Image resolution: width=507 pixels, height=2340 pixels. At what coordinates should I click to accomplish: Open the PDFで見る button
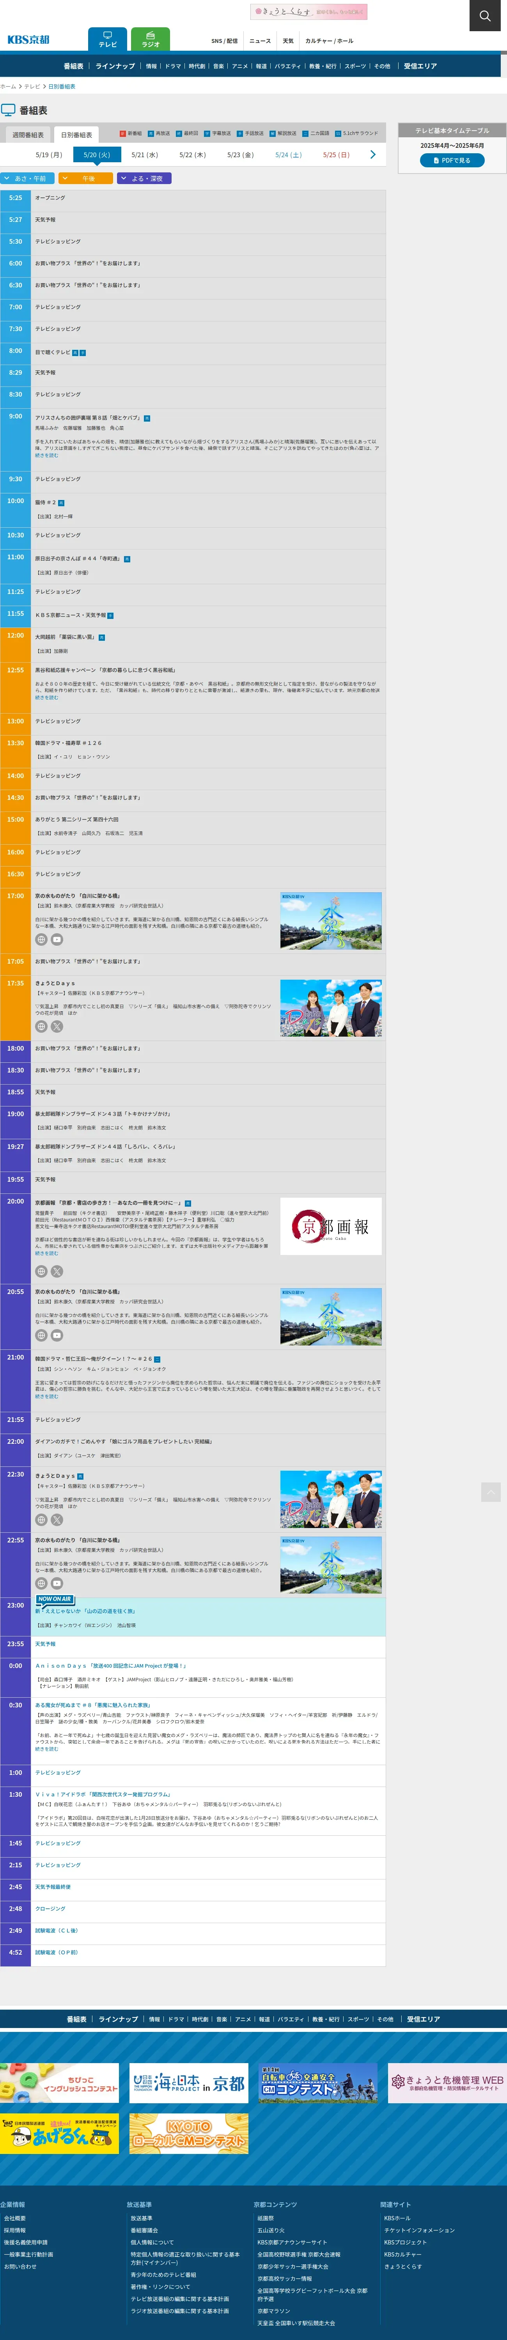coord(452,160)
